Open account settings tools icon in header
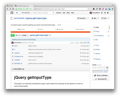The height and width of the screenshot is (97, 120). pos(105,13)
